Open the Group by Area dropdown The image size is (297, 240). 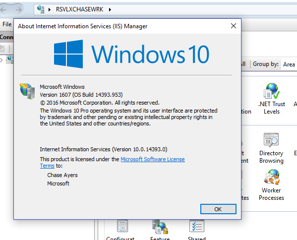coord(289,64)
